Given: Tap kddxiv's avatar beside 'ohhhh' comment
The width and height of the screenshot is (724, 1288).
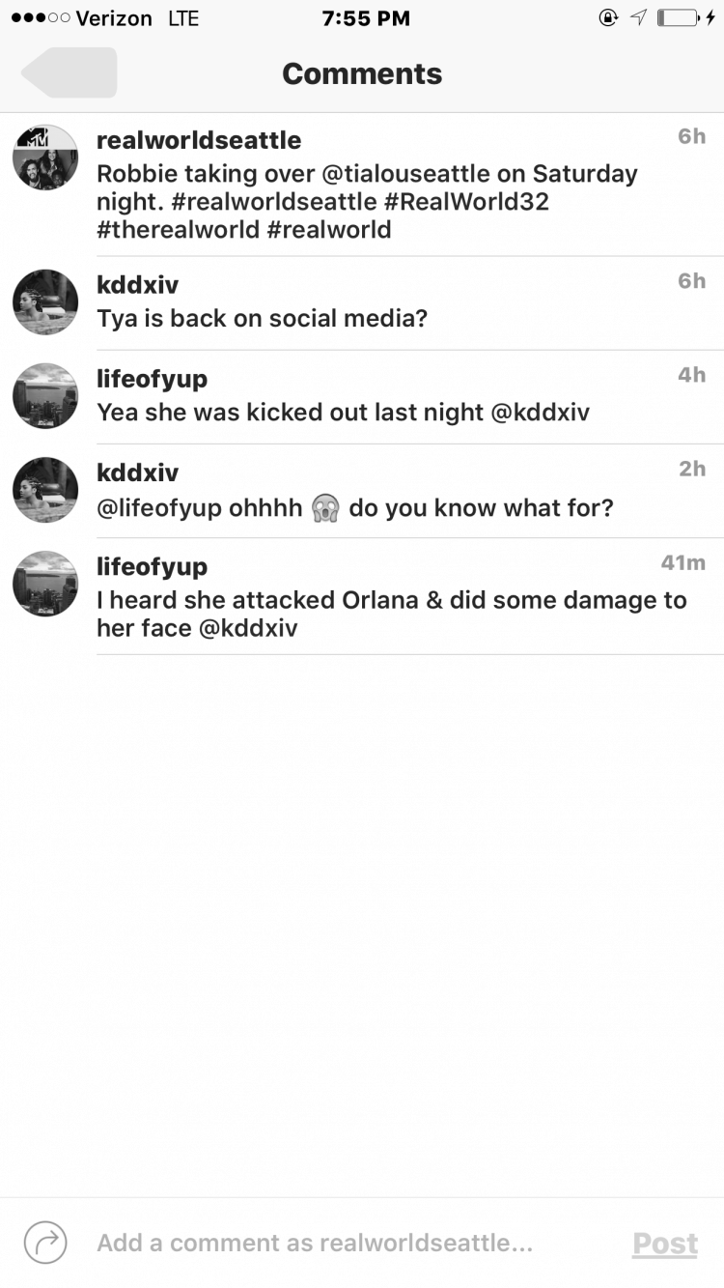Looking at the screenshot, I should click(x=45, y=490).
